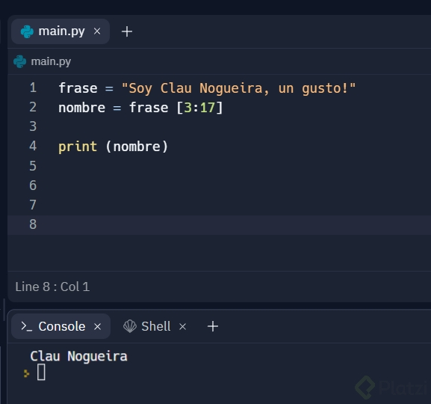Open the Shell tab
Viewport: 431px width, 404px height.
[x=155, y=326]
